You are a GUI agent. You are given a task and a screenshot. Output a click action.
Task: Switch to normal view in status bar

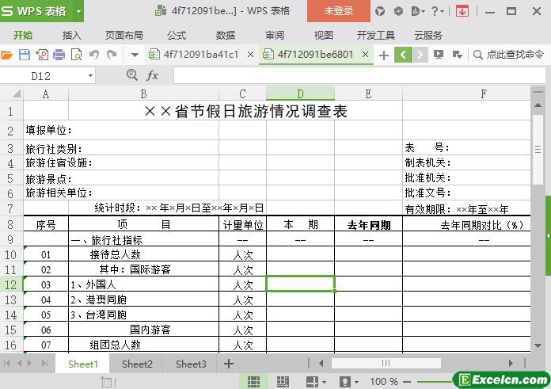tap(254, 382)
